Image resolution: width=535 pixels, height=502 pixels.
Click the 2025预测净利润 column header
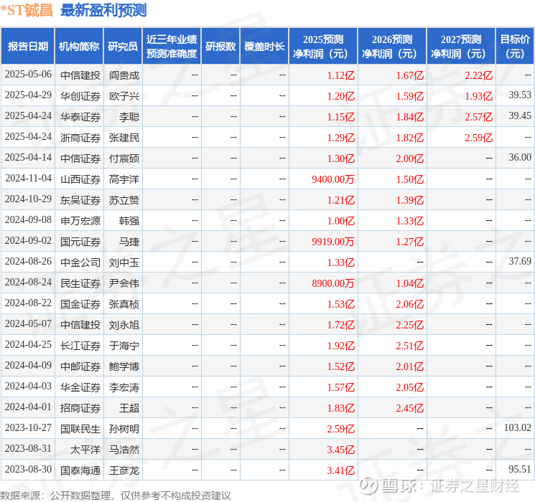click(323, 47)
